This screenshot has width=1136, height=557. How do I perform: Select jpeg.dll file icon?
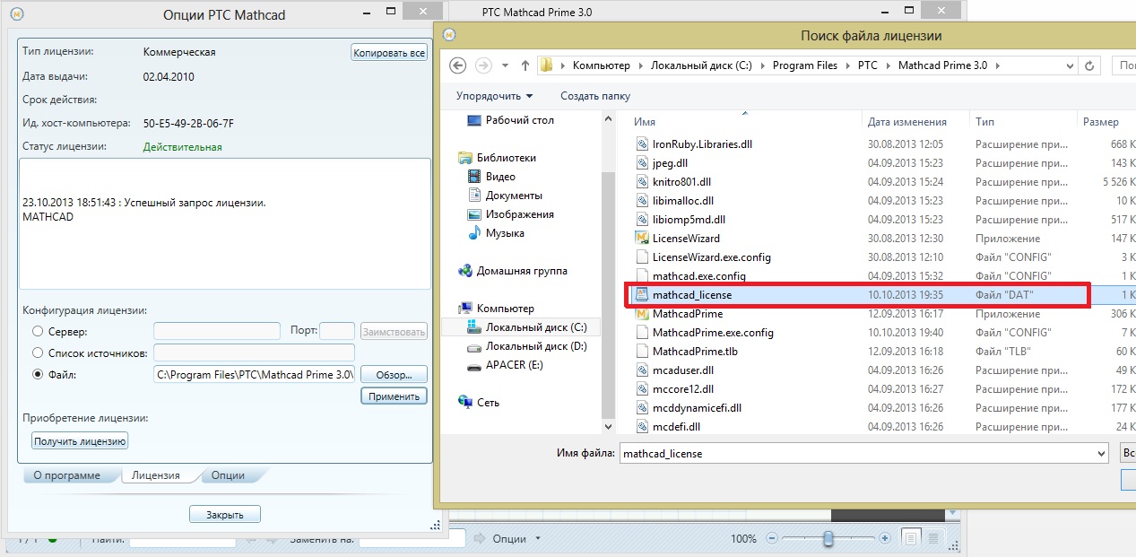[x=641, y=163]
